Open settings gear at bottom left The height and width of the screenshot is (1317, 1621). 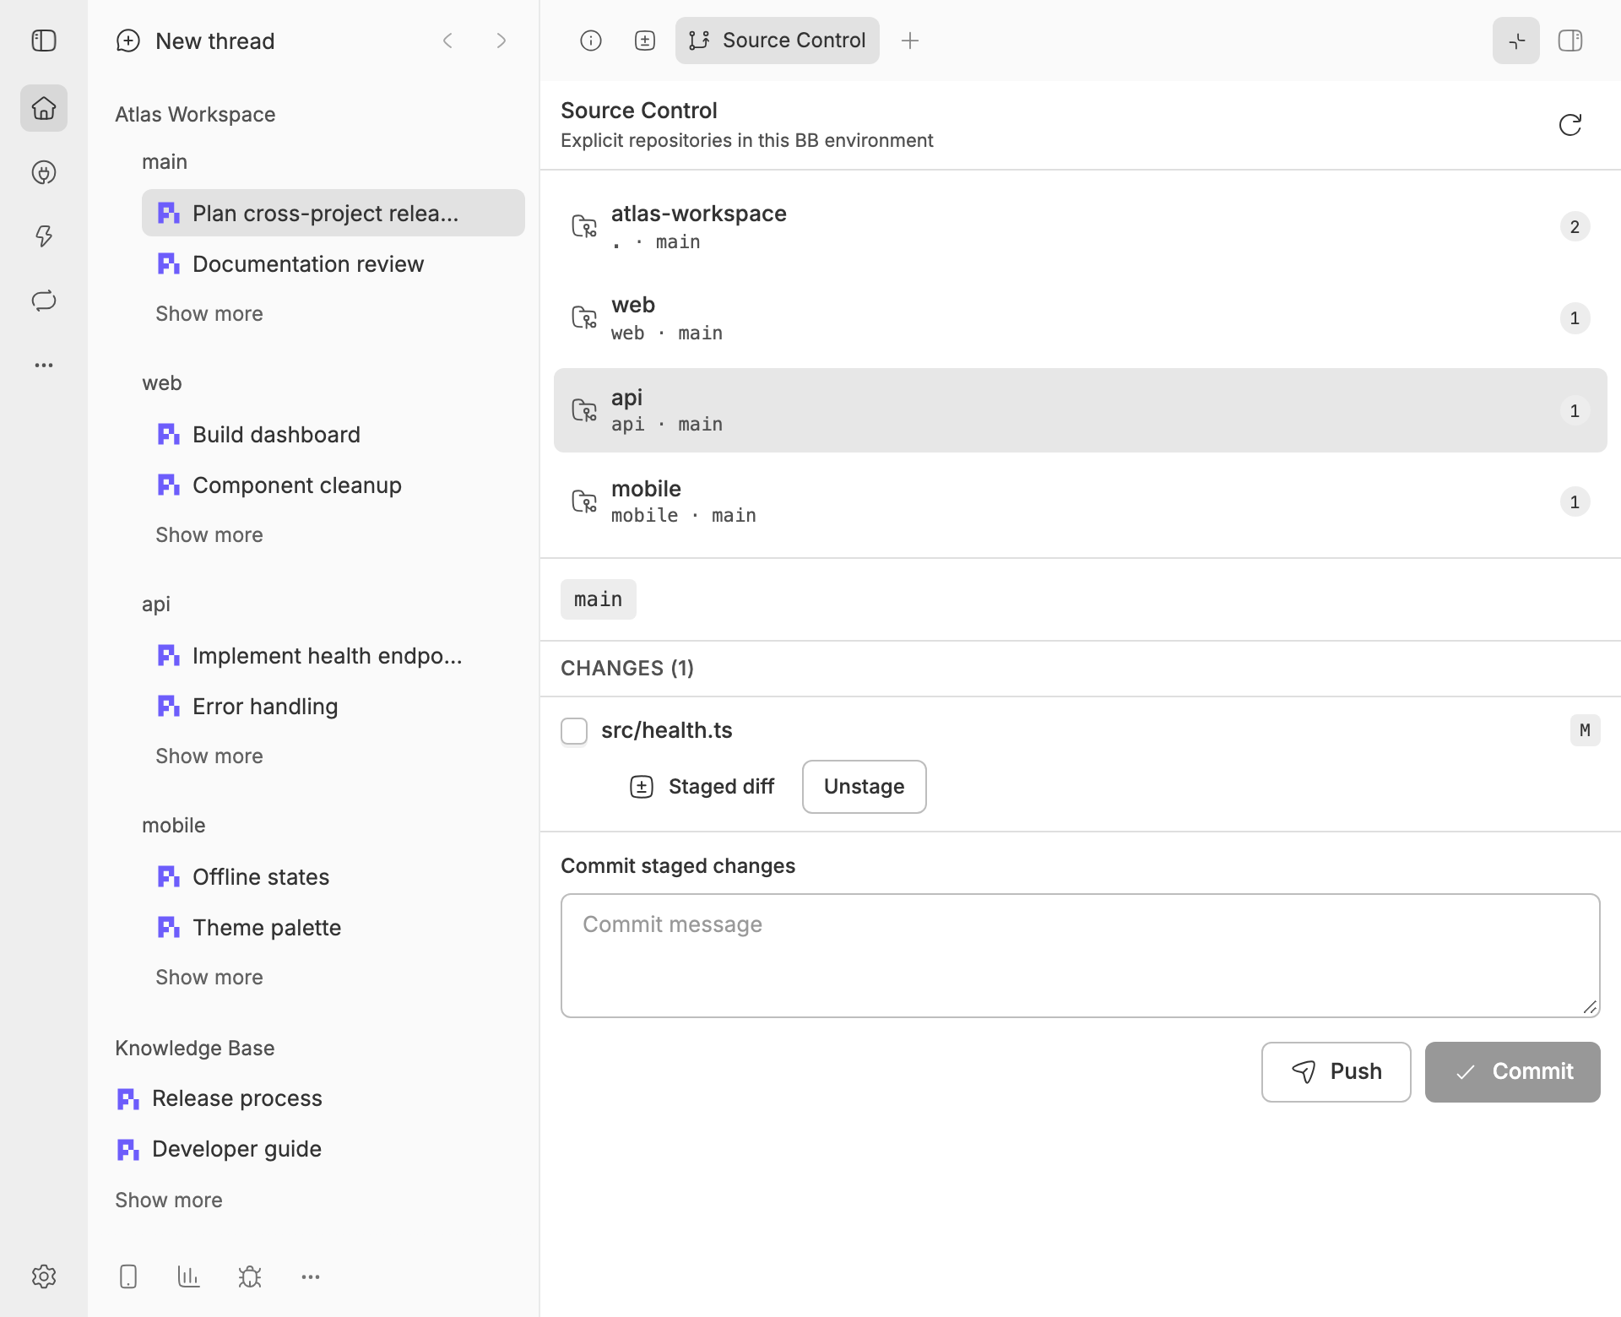tap(44, 1276)
